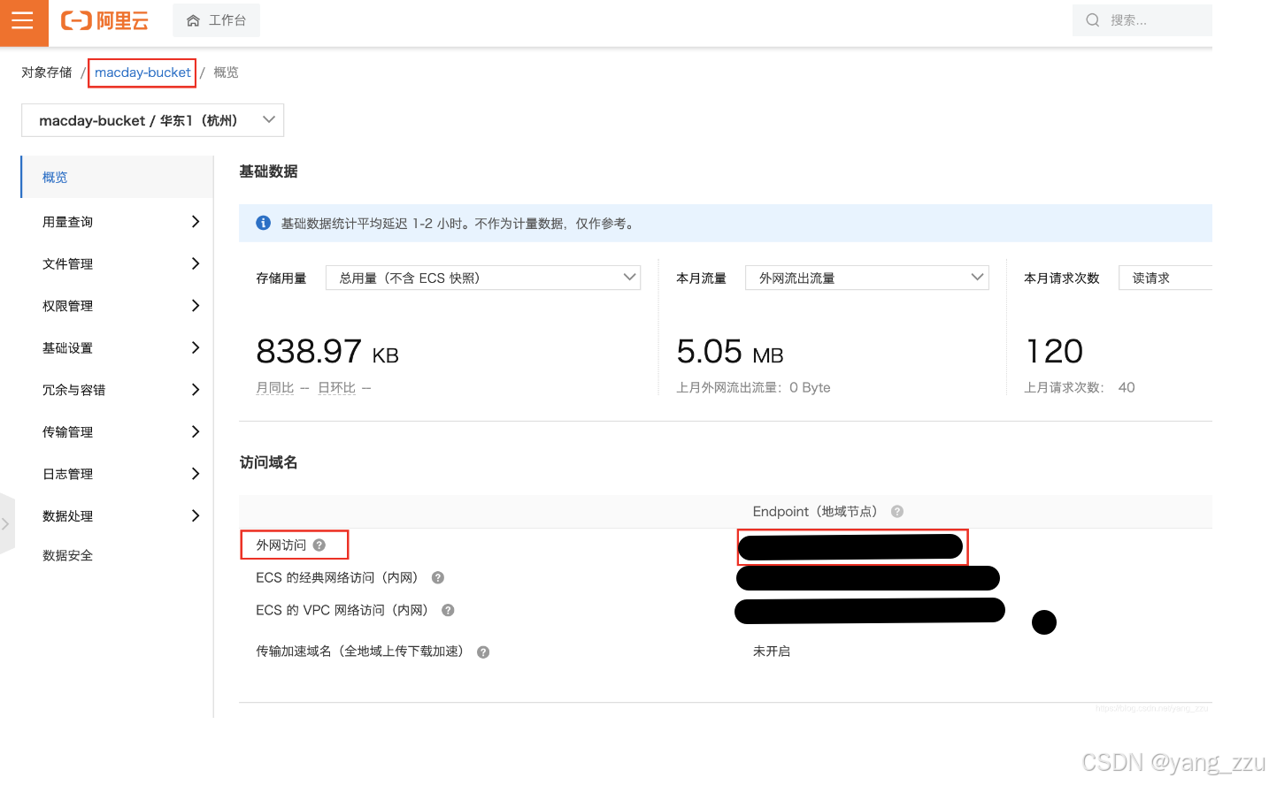Switch to 用量查询 in the sidebar

pos(117,222)
